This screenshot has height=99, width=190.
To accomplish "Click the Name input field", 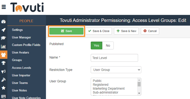I will pyautogui.click(x=114, y=58).
